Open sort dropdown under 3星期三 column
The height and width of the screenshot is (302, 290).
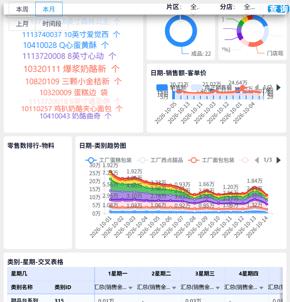tap(218, 288)
